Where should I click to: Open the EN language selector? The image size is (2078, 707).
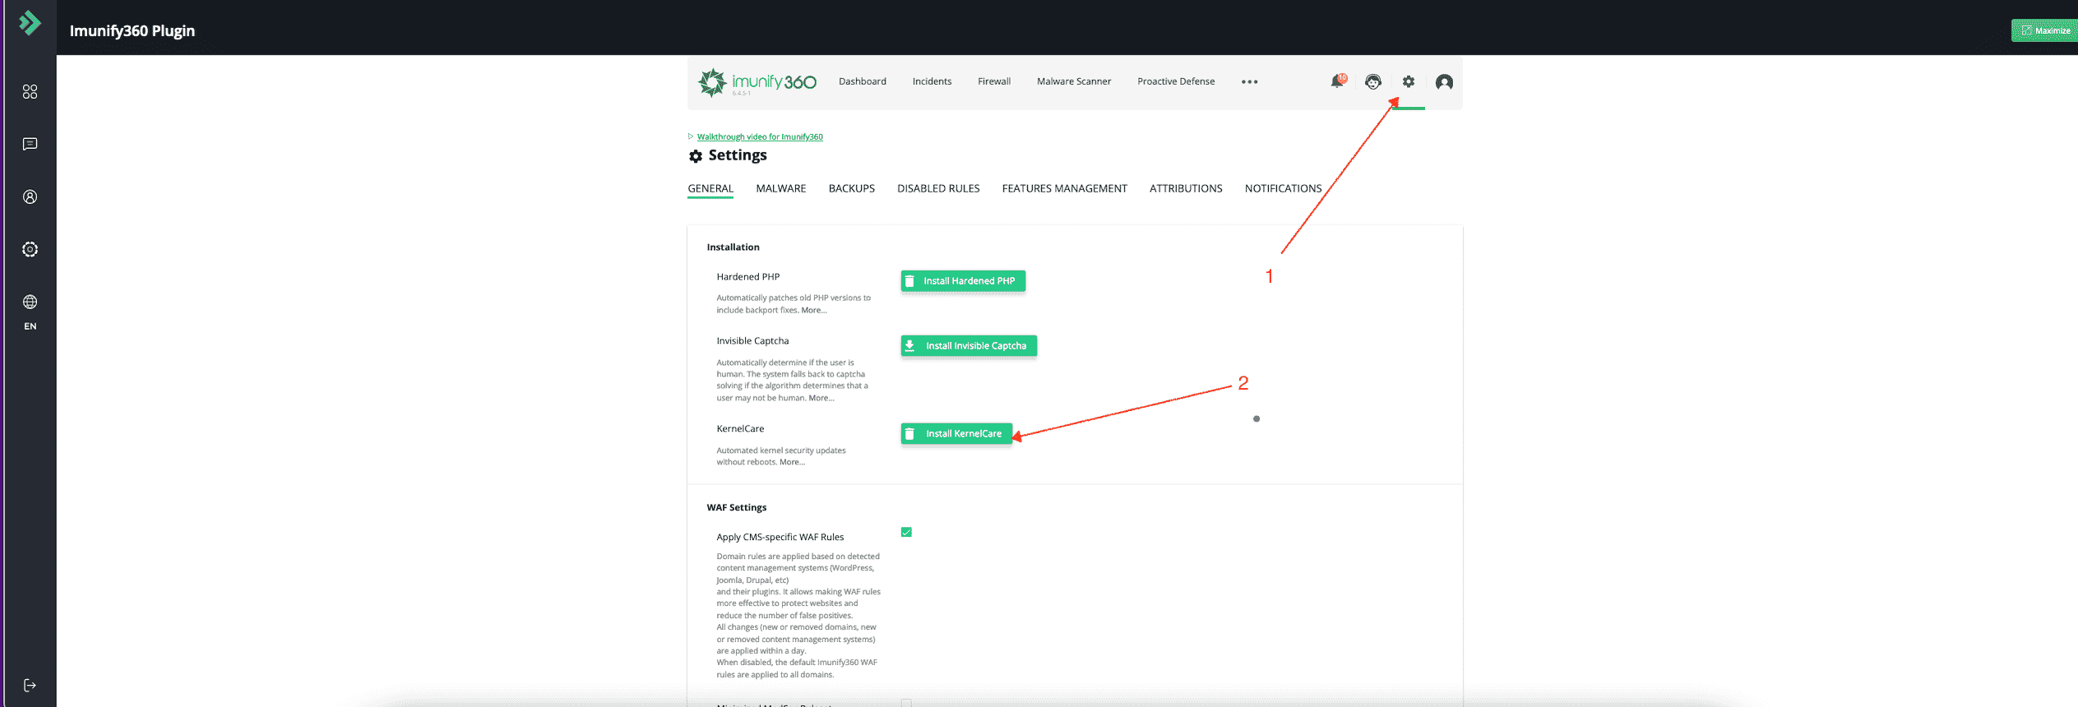[30, 312]
